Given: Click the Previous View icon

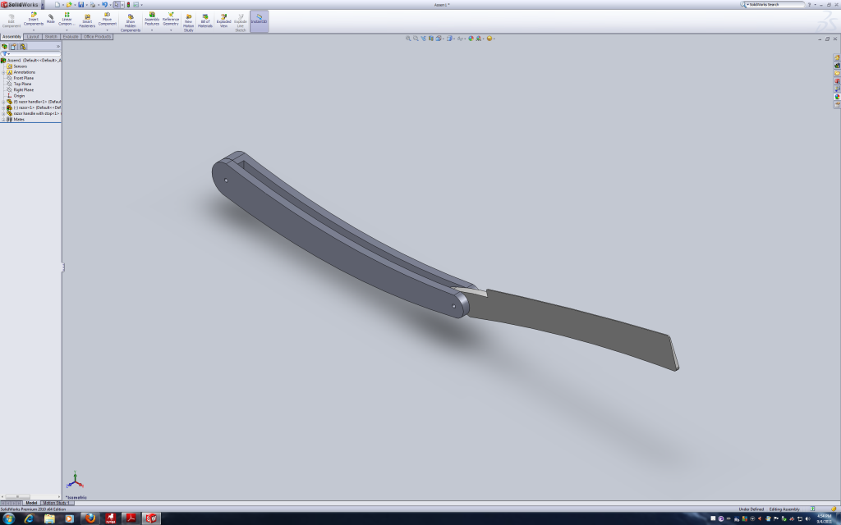Looking at the screenshot, I should 423,39.
